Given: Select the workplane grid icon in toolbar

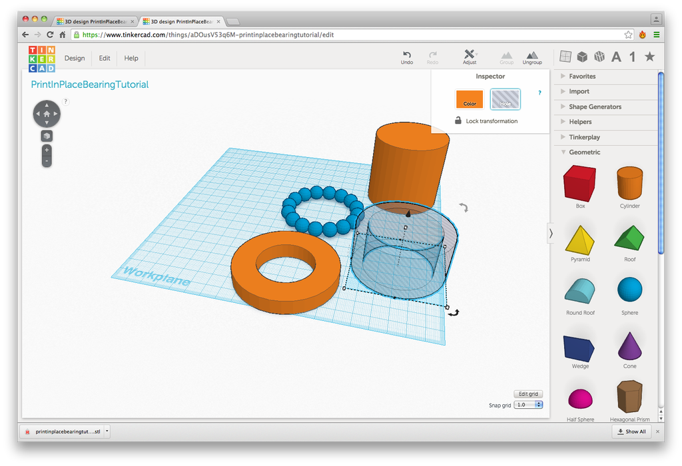Looking at the screenshot, I should click(565, 56).
